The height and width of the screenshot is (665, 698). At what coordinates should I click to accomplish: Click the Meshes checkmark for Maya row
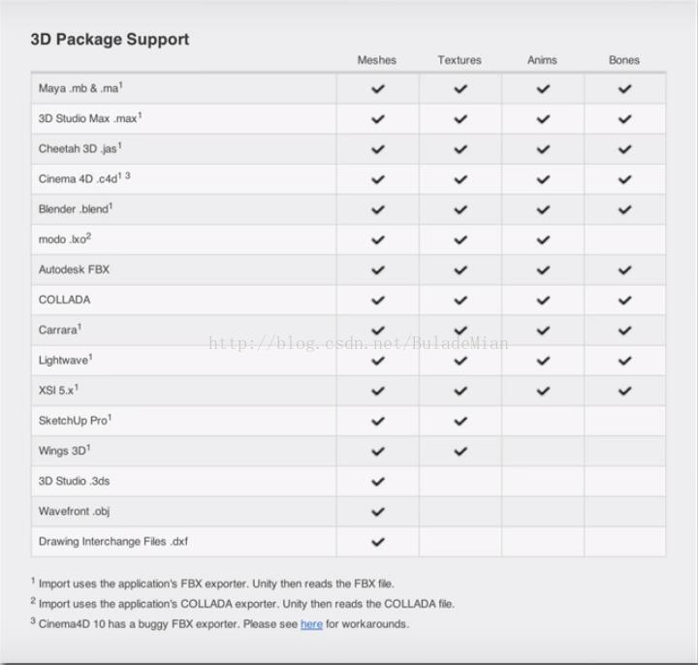(377, 89)
